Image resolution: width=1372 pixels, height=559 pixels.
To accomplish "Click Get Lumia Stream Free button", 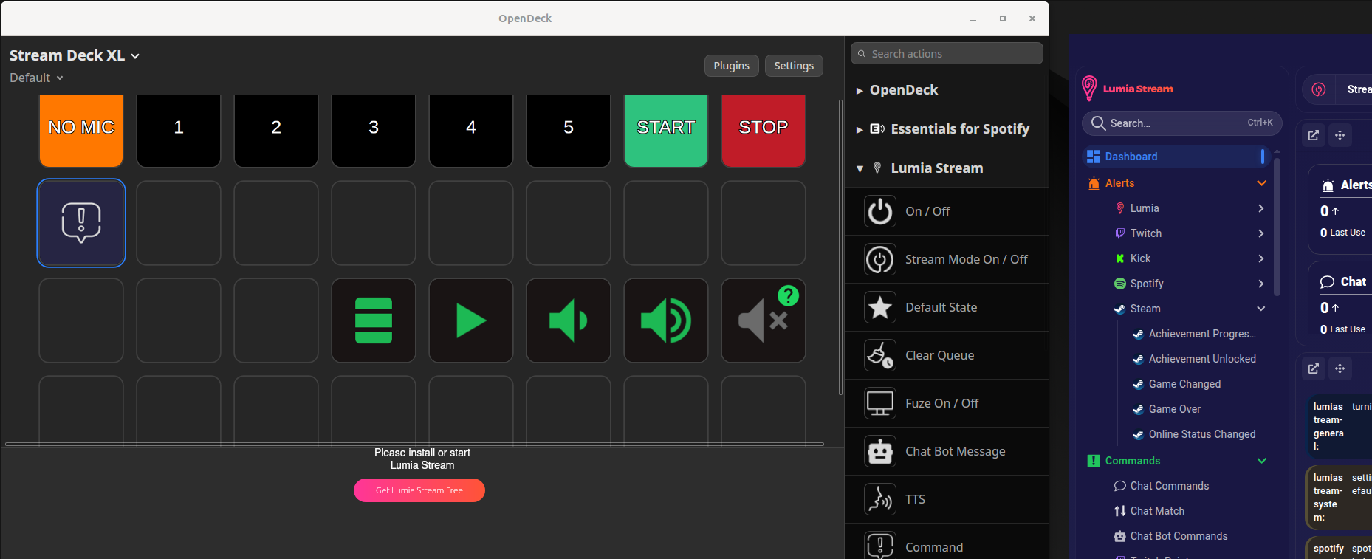I will pyautogui.click(x=419, y=490).
